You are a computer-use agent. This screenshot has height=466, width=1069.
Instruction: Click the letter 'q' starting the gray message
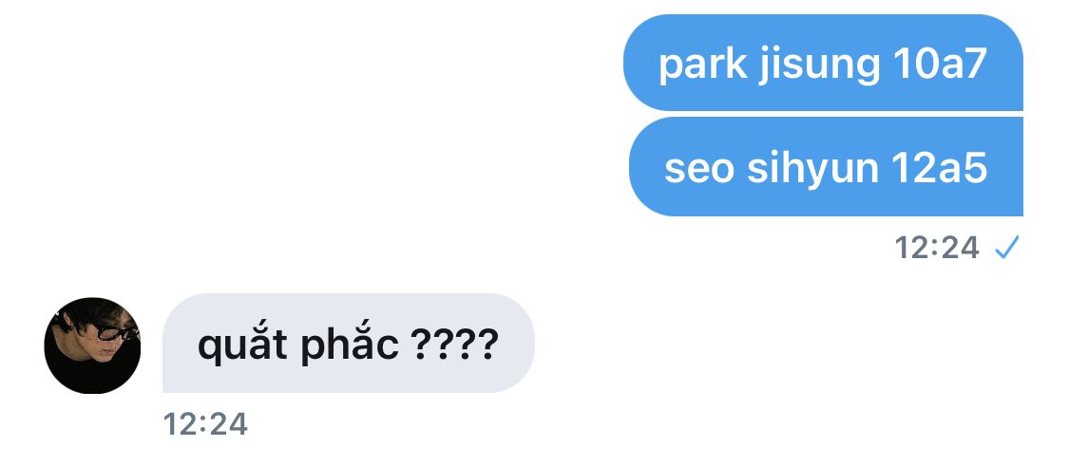209,348
